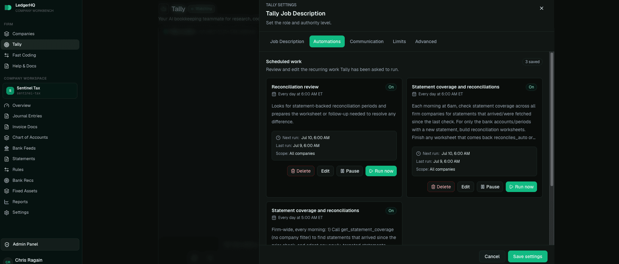619x264 pixels.
Task: Select the Tally sidebar item
Action: (40, 44)
